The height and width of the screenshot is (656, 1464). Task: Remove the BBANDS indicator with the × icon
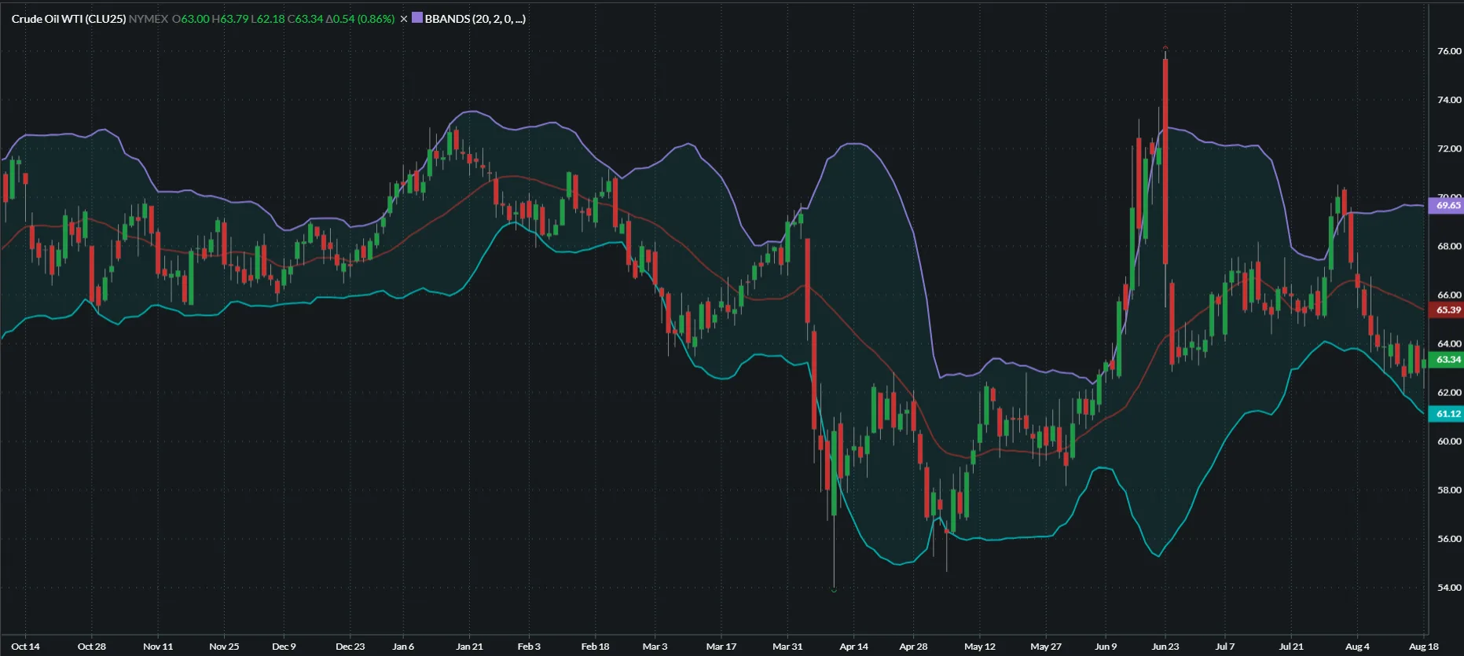[404, 19]
